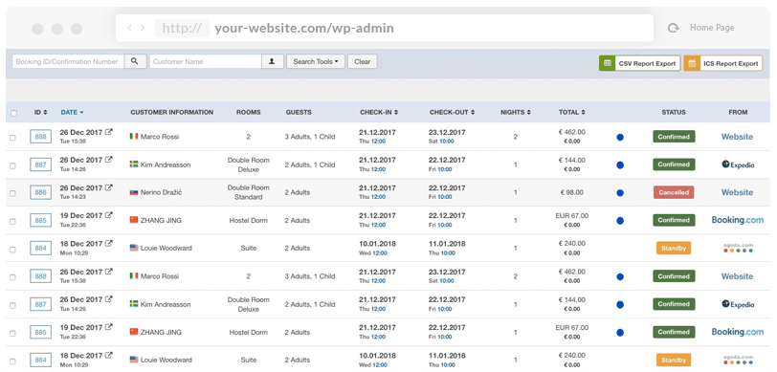Open external link icon in first 888 row
The height and width of the screenshot is (372, 777).
(x=109, y=132)
